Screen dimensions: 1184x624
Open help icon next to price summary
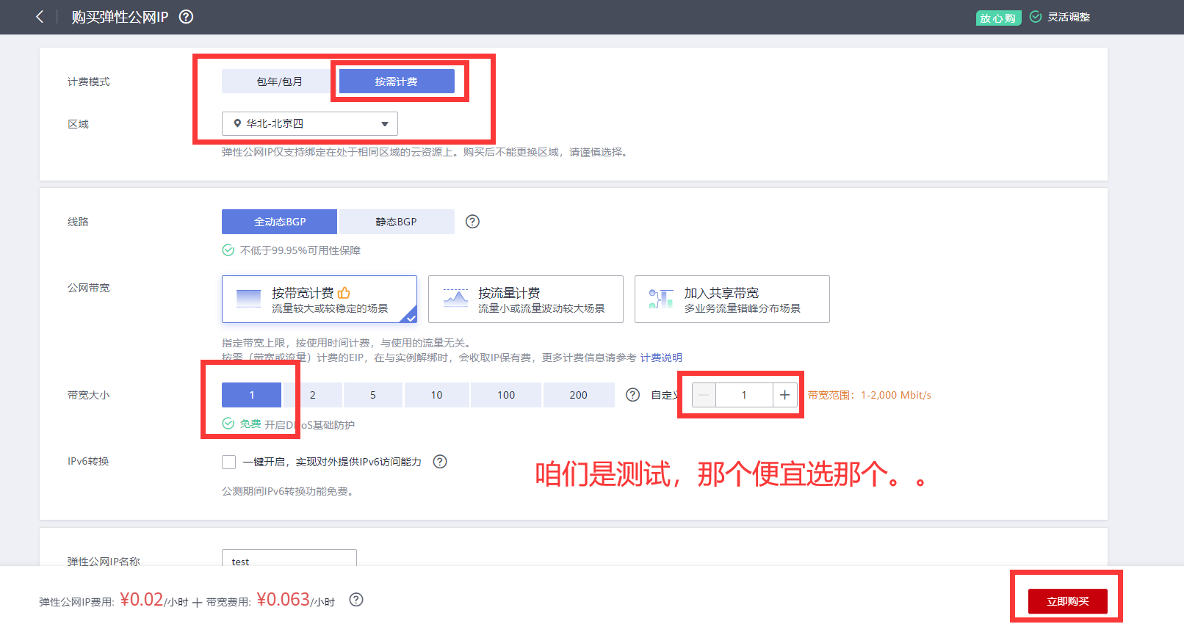(356, 600)
